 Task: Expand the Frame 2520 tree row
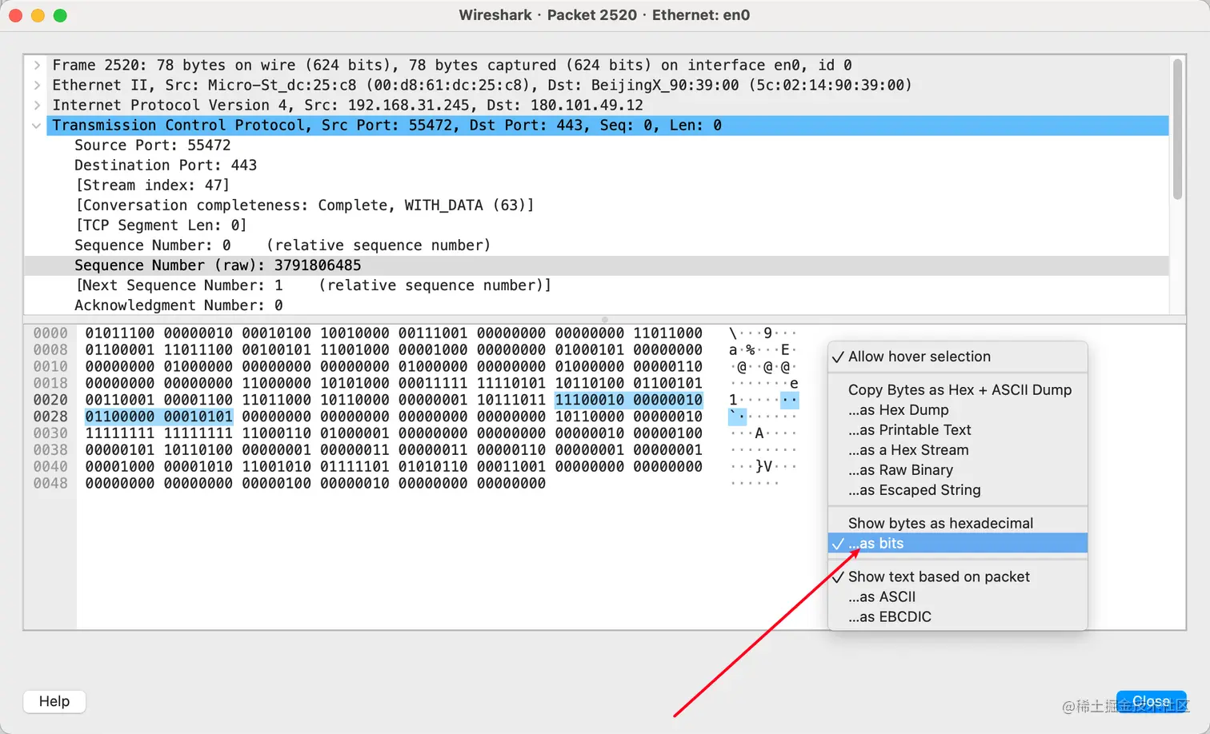click(x=37, y=65)
